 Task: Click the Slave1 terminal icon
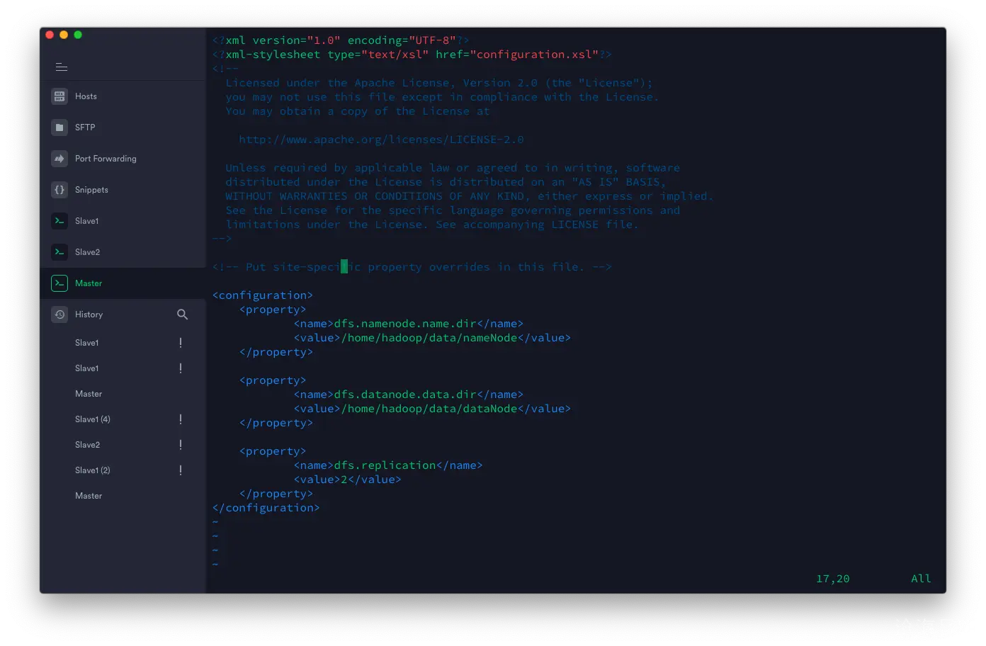(x=59, y=221)
